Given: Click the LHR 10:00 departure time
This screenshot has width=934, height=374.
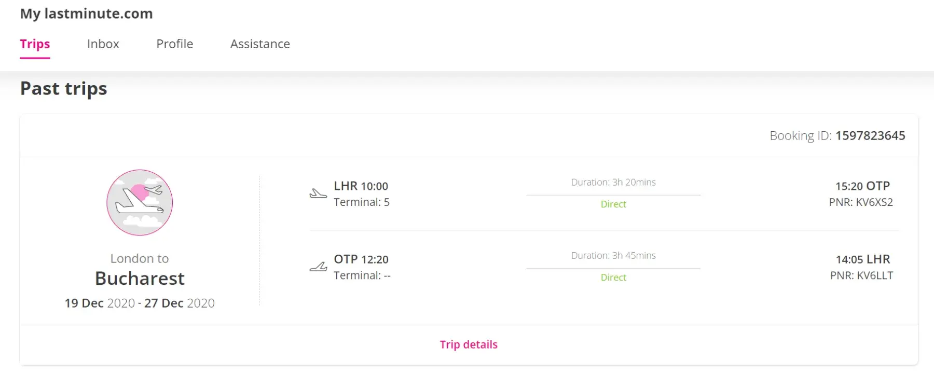Looking at the screenshot, I should [x=361, y=186].
